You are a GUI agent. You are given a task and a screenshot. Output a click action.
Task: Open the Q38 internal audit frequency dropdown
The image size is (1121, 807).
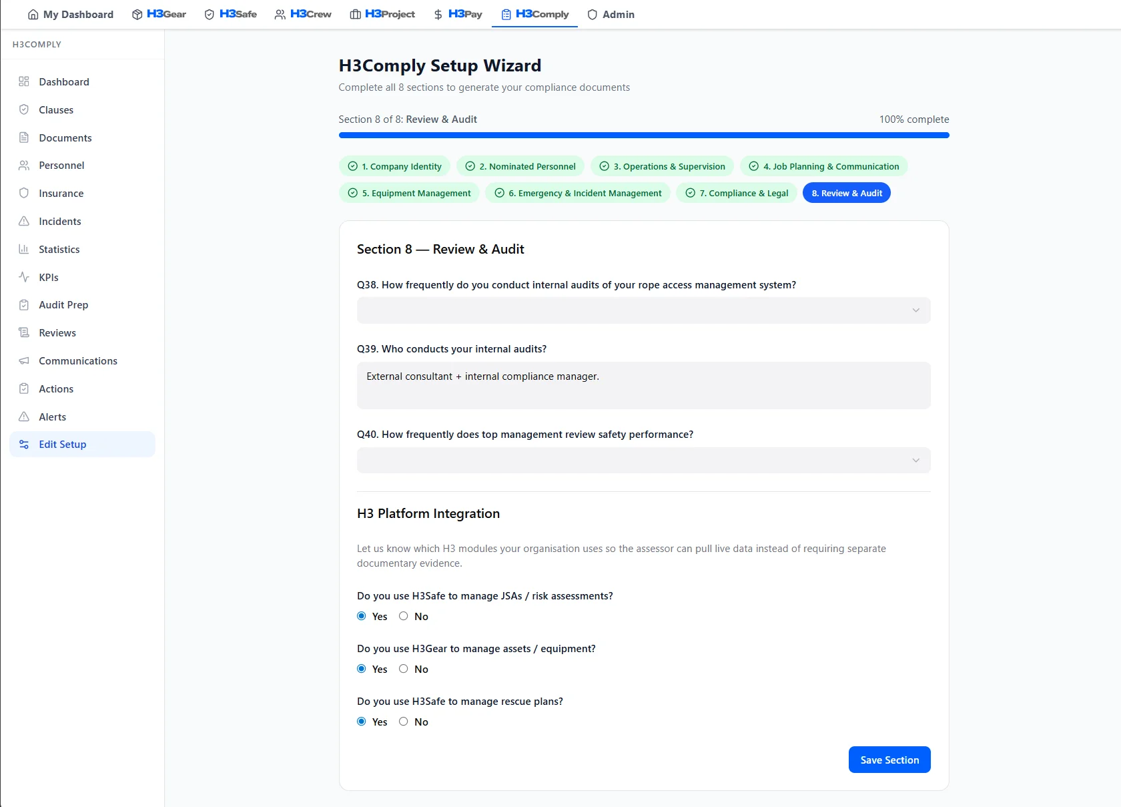tap(643, 310)
